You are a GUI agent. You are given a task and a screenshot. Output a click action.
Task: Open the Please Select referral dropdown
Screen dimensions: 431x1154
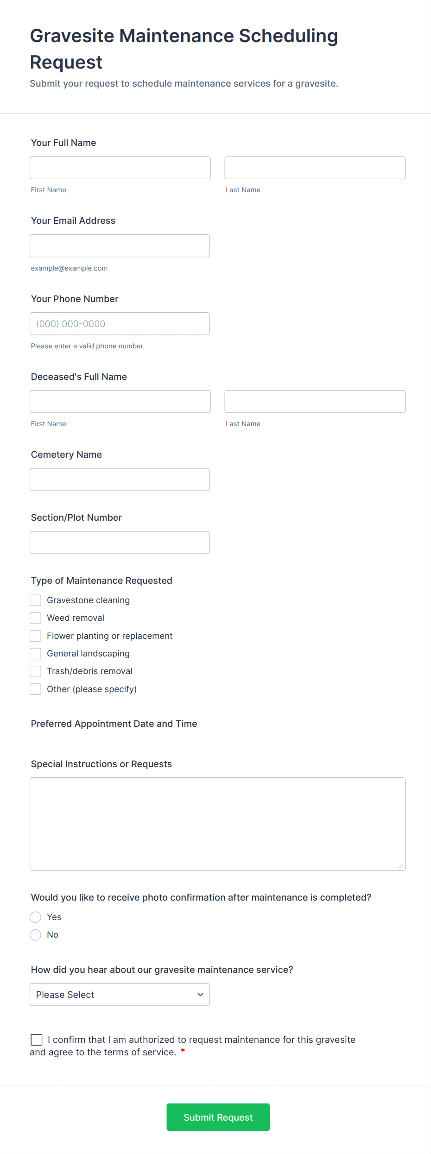coord(120,995)
